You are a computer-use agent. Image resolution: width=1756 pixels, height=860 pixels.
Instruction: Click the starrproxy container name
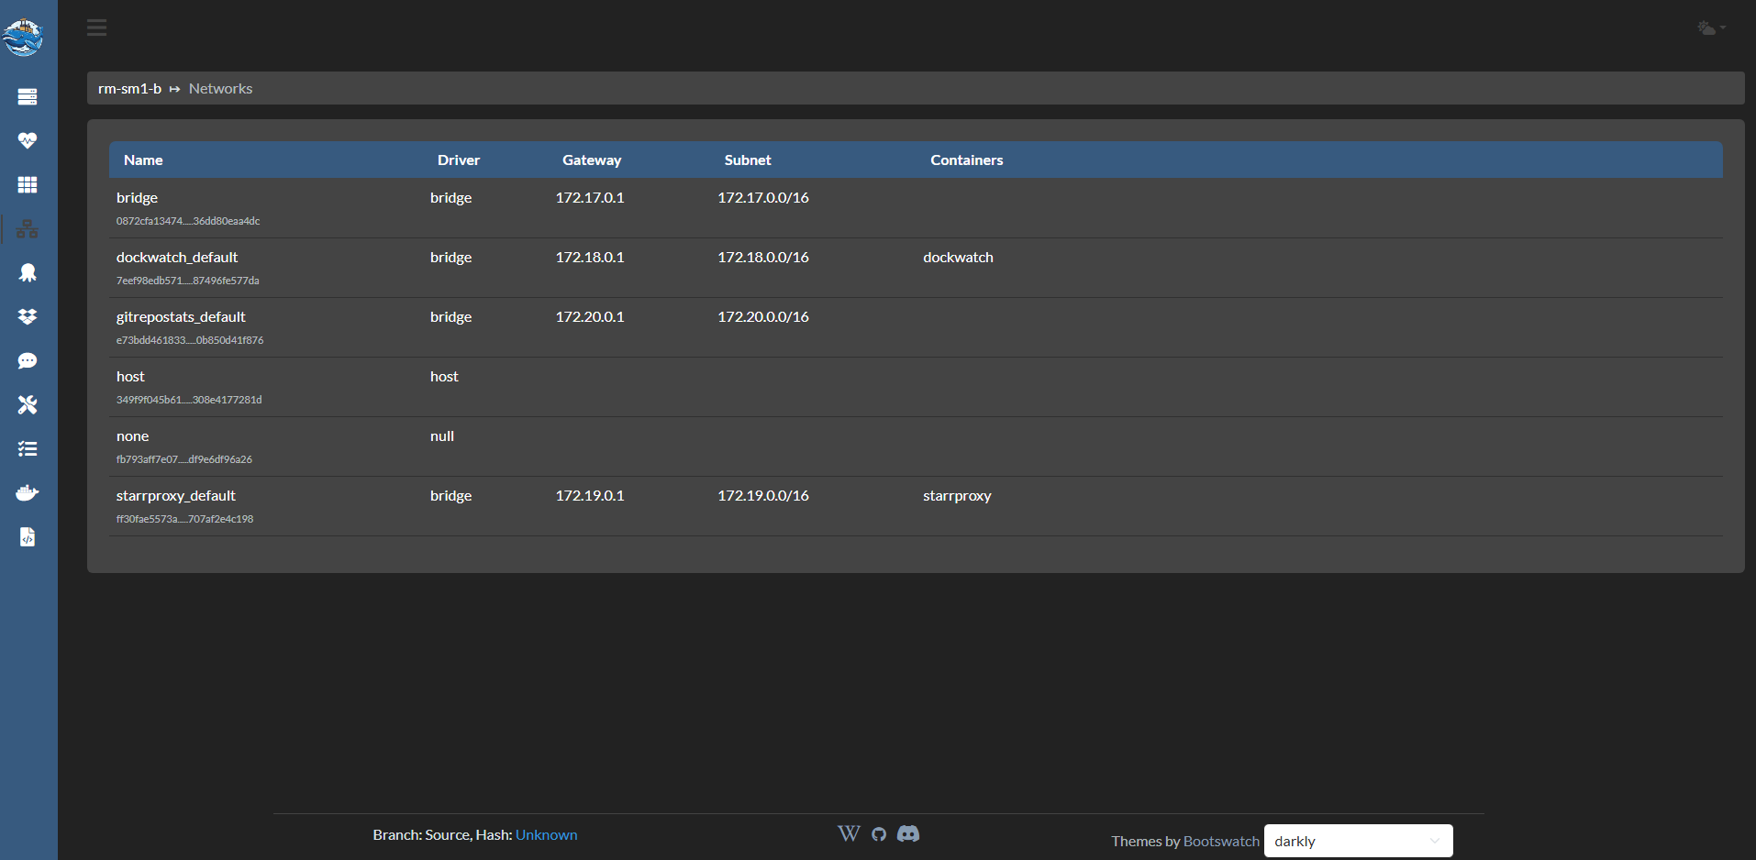tap(957, 495)
